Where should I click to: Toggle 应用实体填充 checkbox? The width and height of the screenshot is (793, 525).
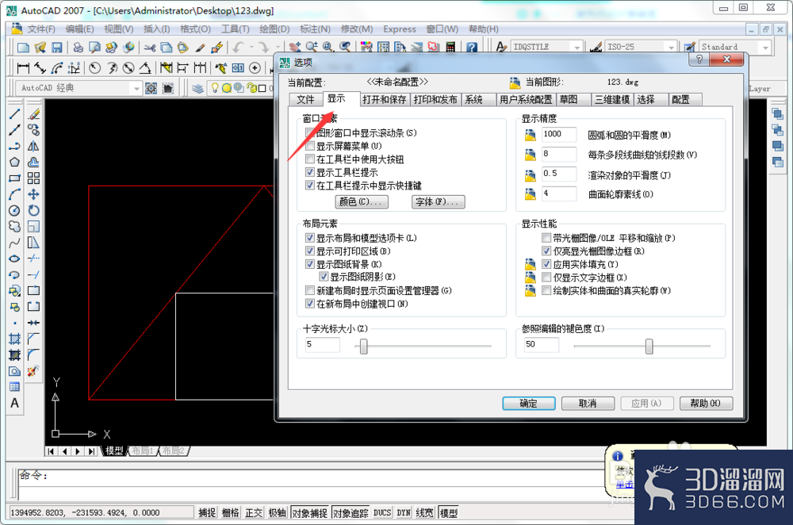tap(546, 264)
